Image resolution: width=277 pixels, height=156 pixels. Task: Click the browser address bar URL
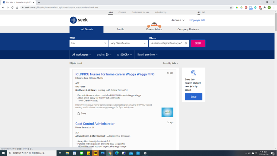point(62,7)
